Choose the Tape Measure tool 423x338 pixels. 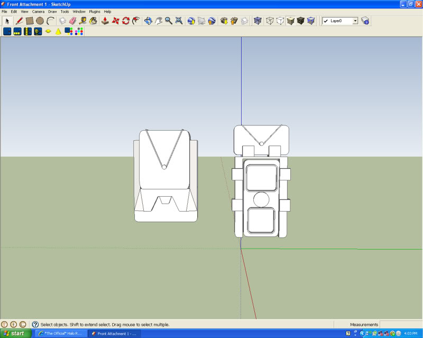(x=83, y=21)
